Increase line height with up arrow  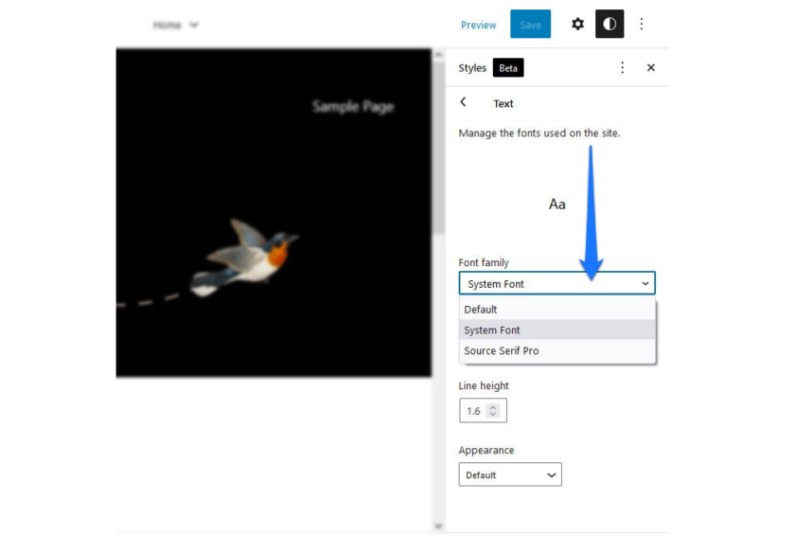[493, 407]
